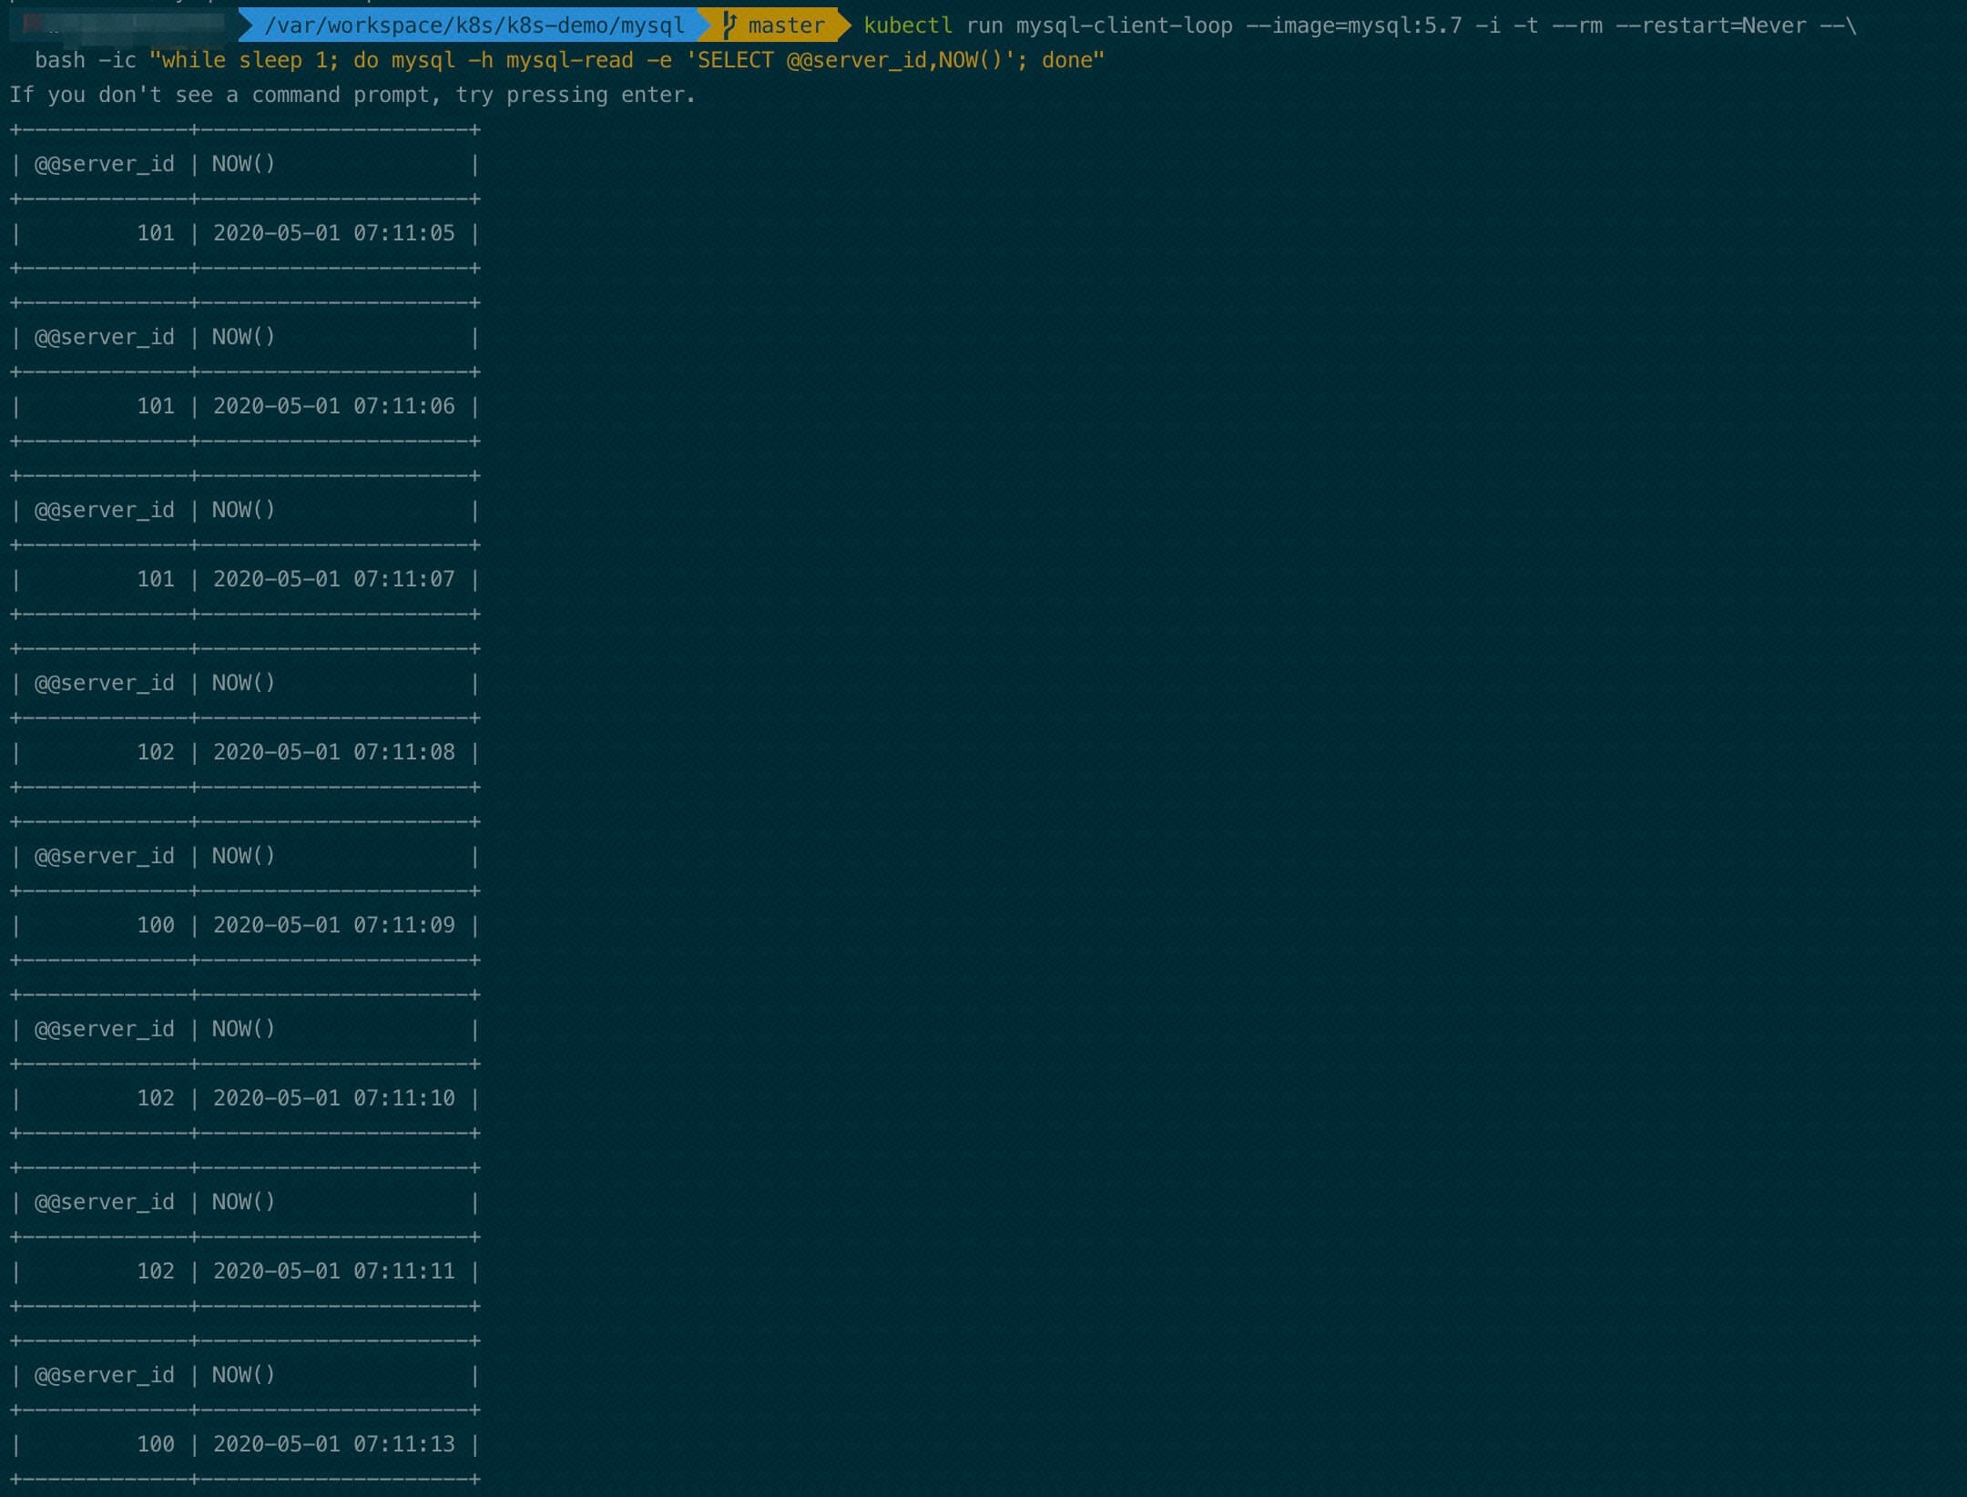Click the timestamp 2020-05-01 07:11:08
1967x1497 pixels.
point(333,752)
